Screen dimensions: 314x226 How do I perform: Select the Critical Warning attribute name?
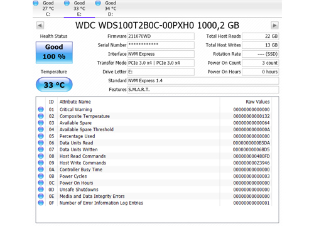76,109
